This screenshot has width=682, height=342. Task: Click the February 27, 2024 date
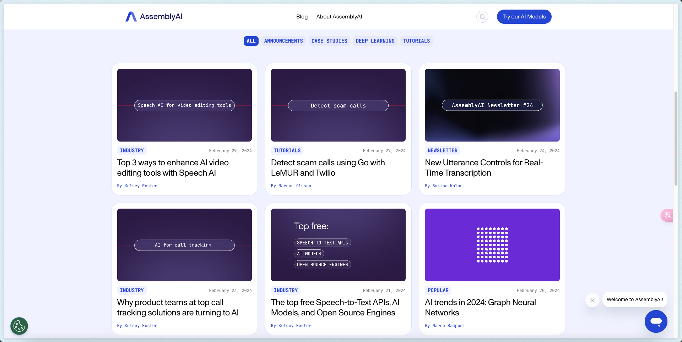384,151
